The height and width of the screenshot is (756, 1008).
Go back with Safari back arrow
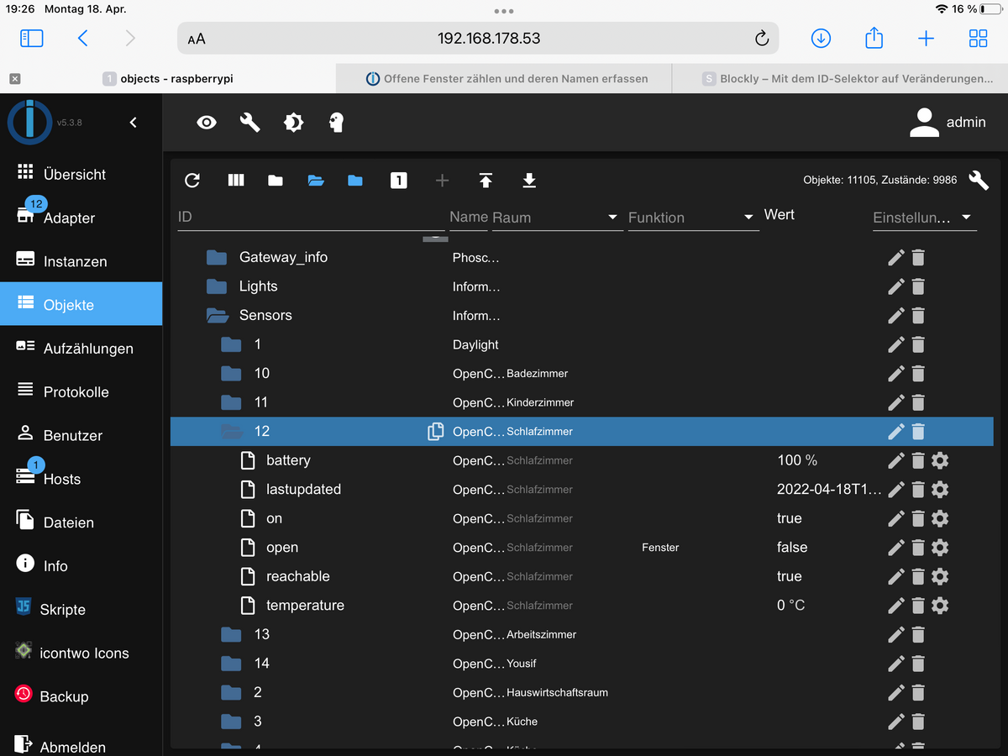(82, 38)
